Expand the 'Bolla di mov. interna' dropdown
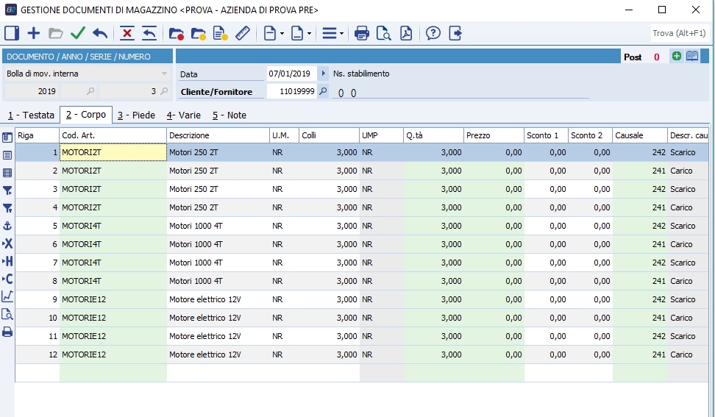 pos(164,74)
